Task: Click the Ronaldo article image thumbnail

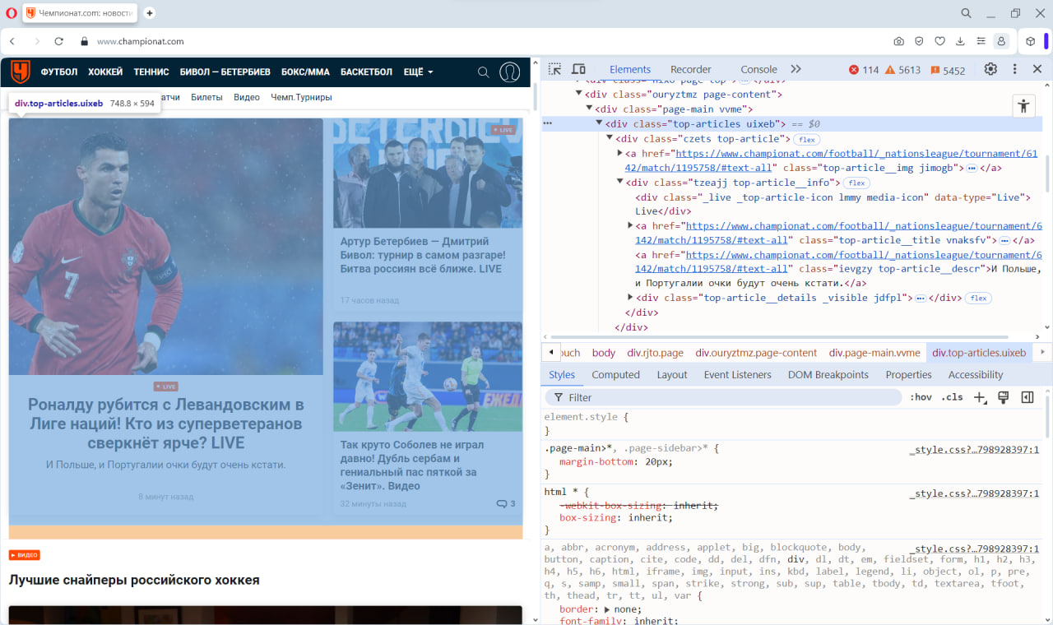Action: [165, 247]
